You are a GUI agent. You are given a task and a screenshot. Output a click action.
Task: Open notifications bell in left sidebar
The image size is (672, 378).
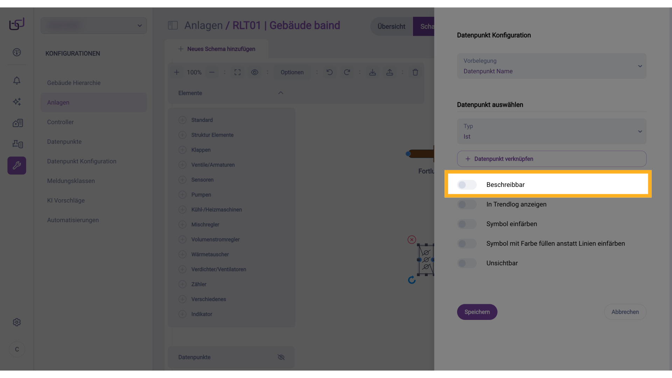tap(17, 80)
